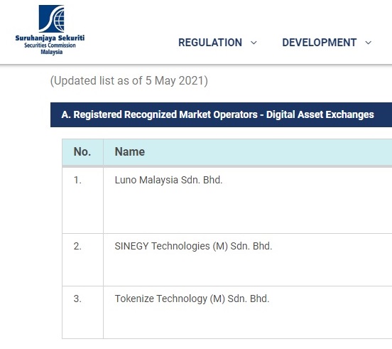Image resolution: width=392 pixels, height=349 pixels.
Task: Click the Updated list as of 5 May 2021 text
Action: 129,81
